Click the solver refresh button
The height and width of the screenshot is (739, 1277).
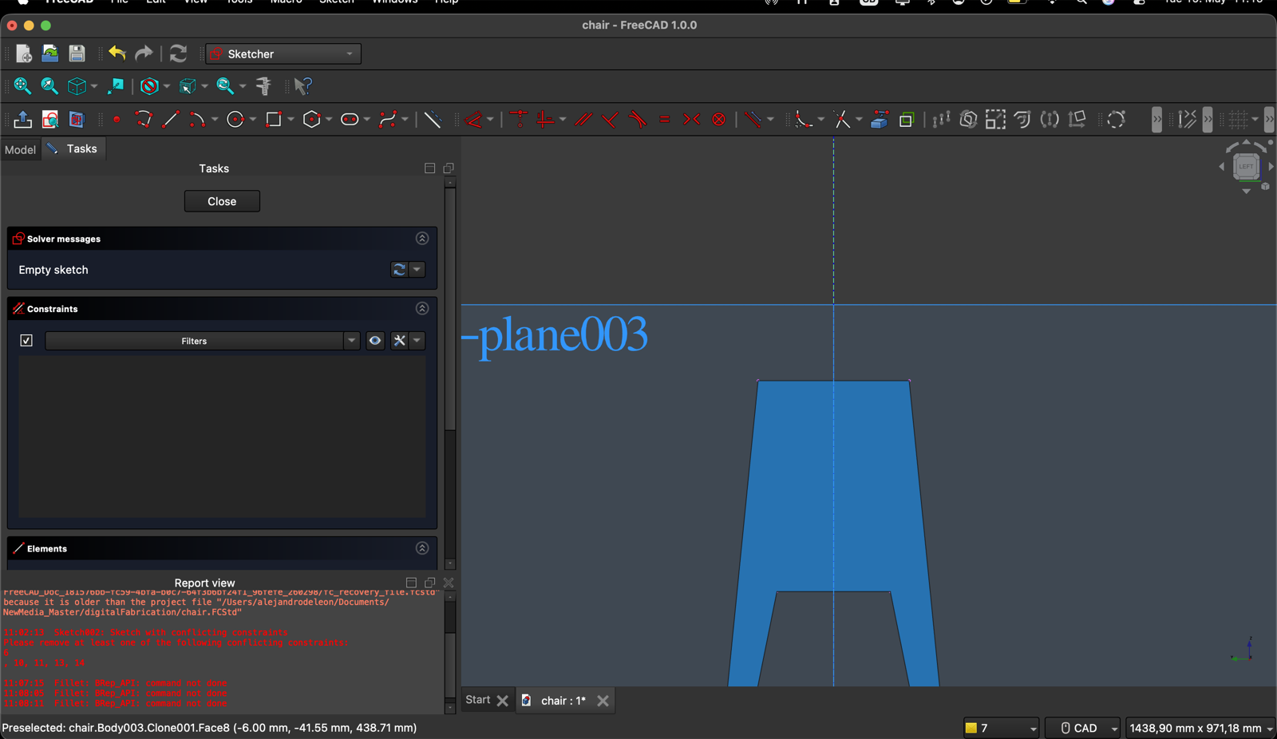[400, 270]
